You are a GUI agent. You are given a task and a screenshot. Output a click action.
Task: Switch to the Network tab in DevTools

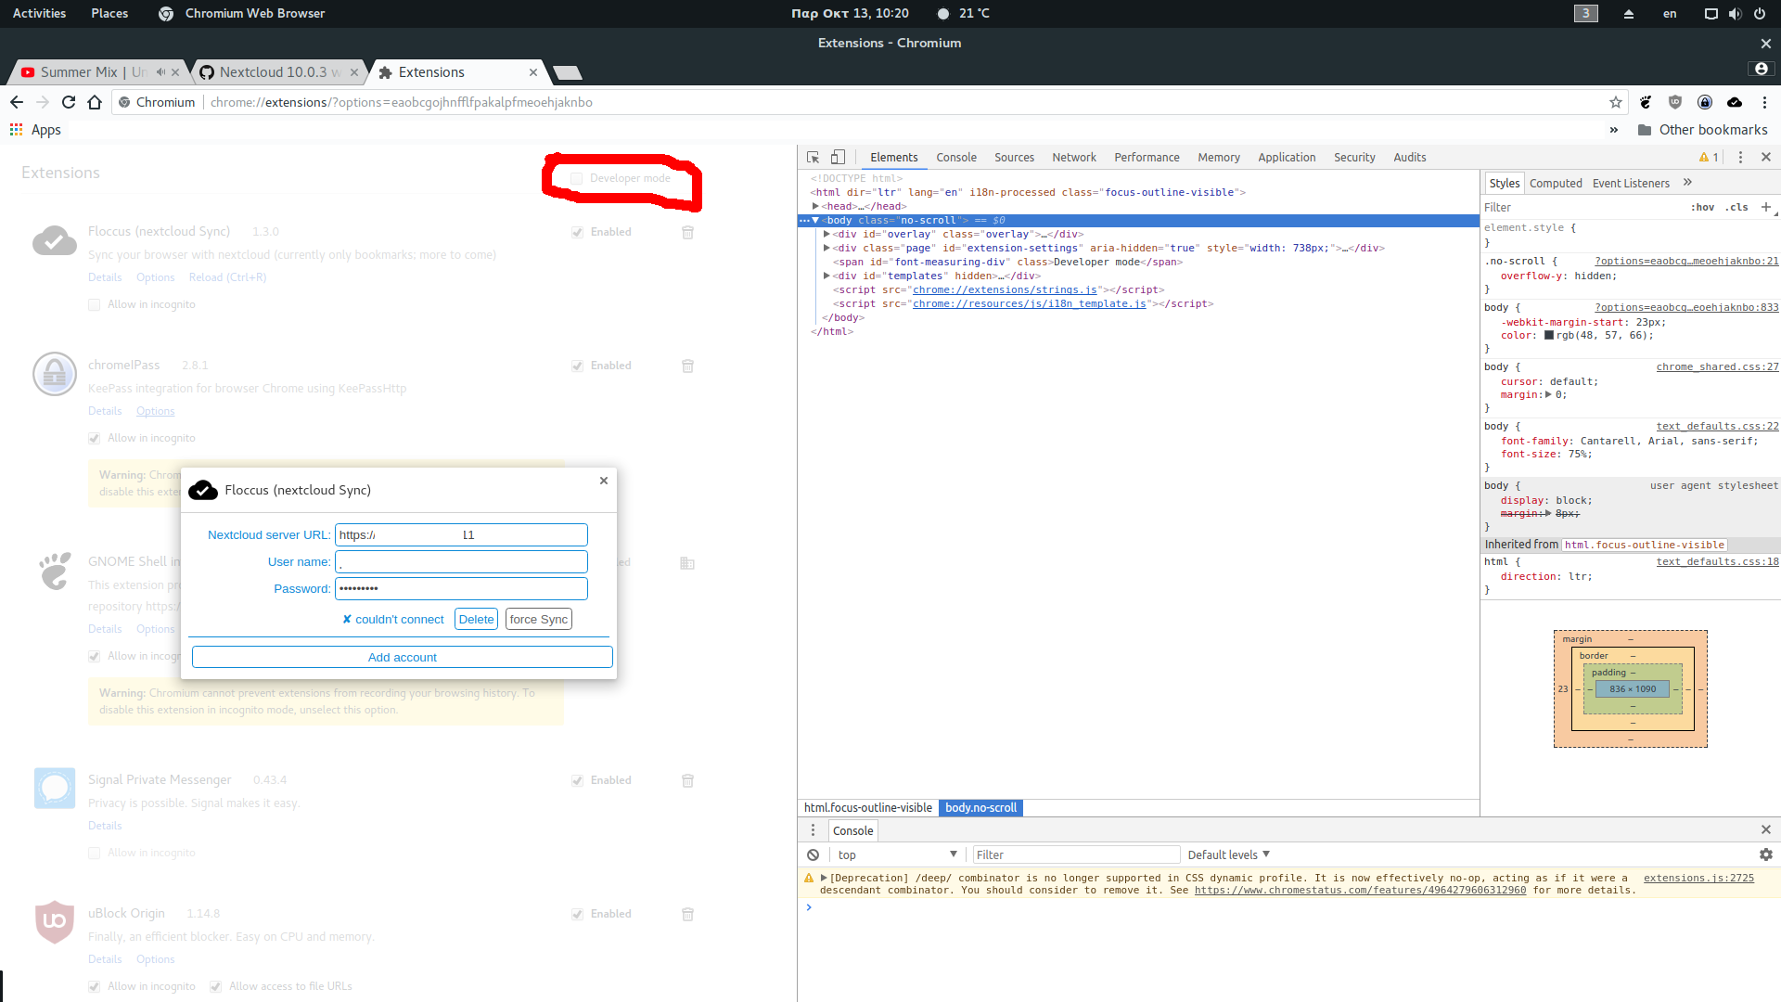click(x=1073, y=158)
